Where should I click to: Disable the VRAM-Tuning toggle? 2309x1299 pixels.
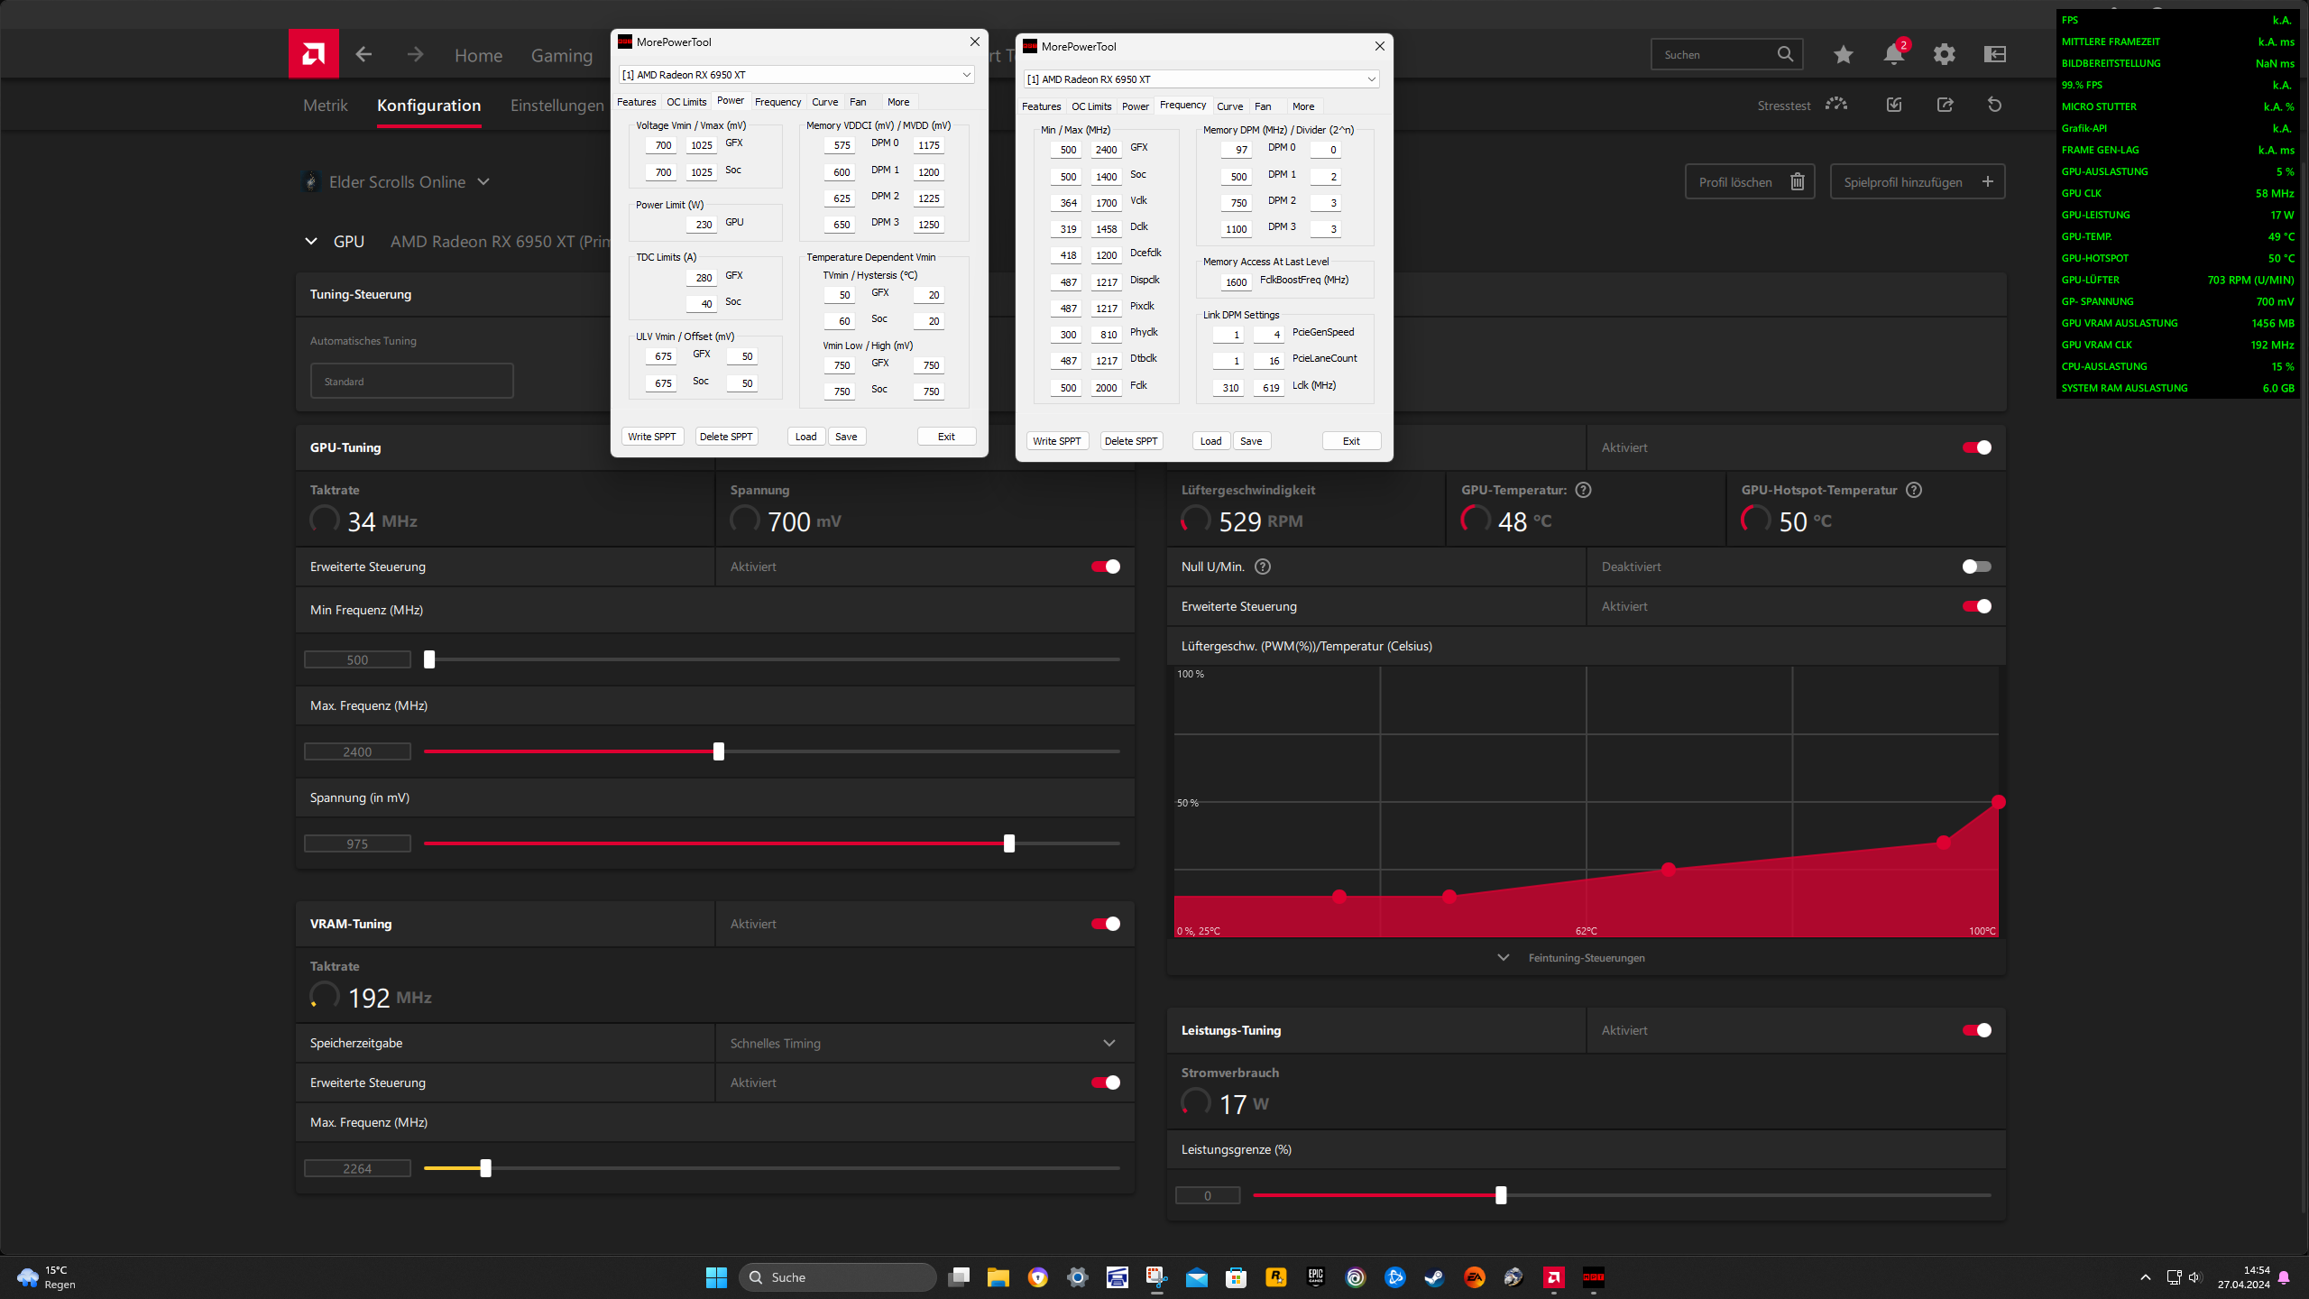pos(1105,924)
